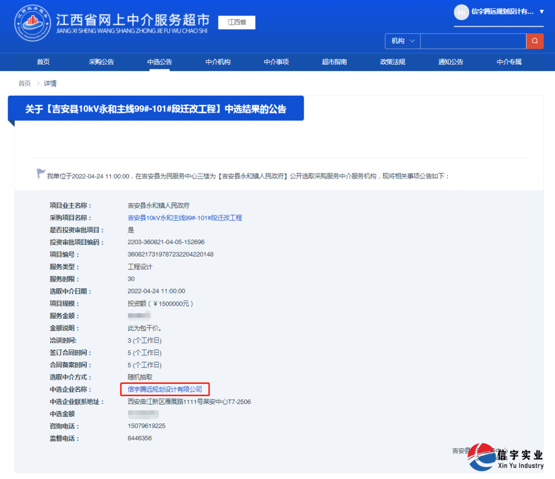The image size is (555, 479).
Task: Select the 详情 breadcrumb label
Action: (x=50, y=83)
